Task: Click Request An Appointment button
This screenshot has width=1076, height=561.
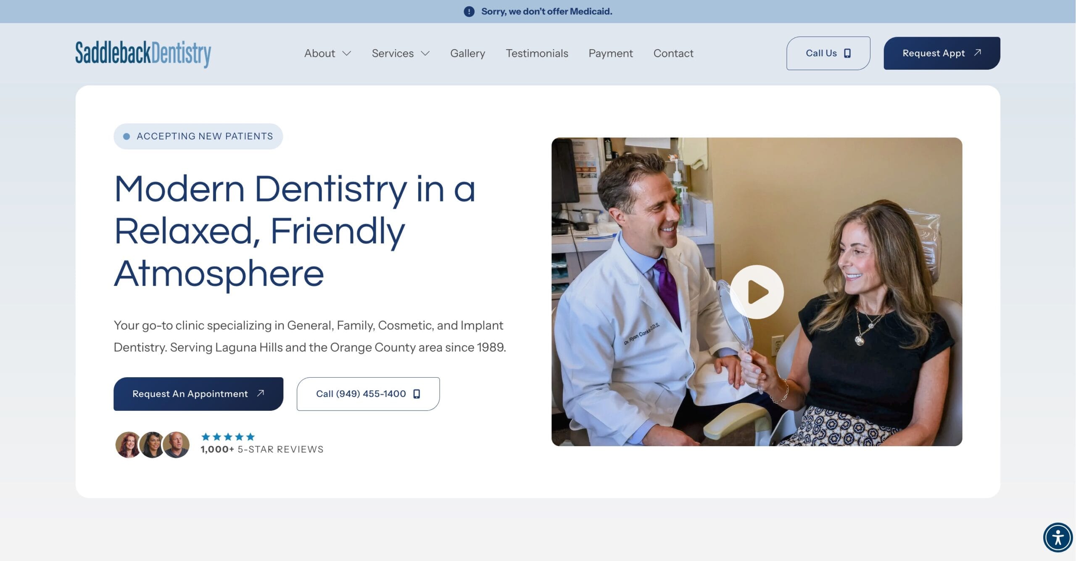Action: coord(198,394)
